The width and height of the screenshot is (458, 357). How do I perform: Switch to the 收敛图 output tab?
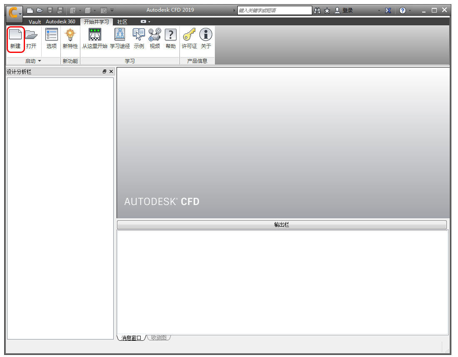(159, 338)
